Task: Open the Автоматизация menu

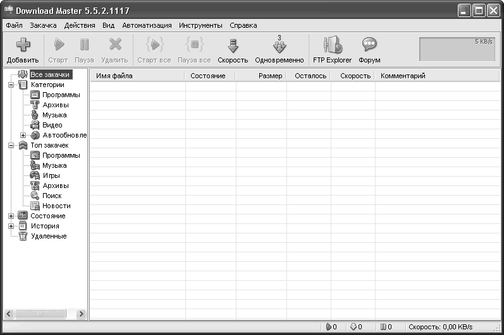Action: click(x=147, y=25)
